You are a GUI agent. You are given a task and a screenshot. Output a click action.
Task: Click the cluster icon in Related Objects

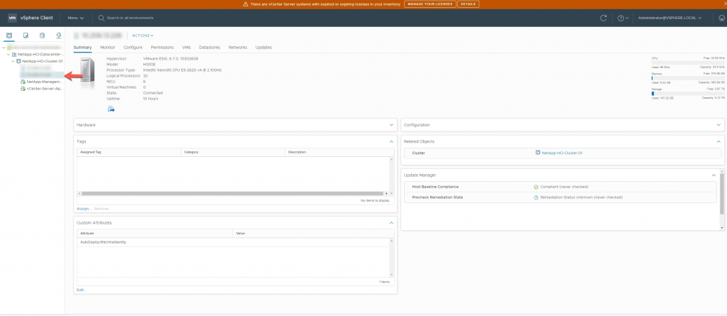[x=537, y=153]
